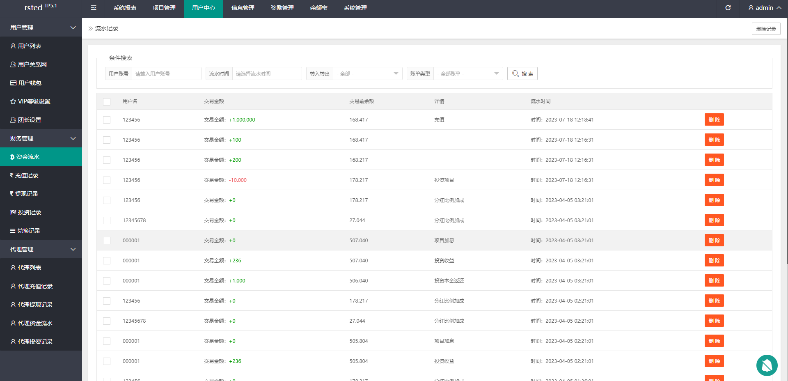Open the 账单类型 dropdown
Viewport: 788px width, 381px height.
pyautogui.click(x=467, y=74)
